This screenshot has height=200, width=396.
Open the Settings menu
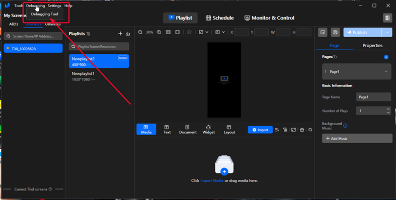point(54,6)
